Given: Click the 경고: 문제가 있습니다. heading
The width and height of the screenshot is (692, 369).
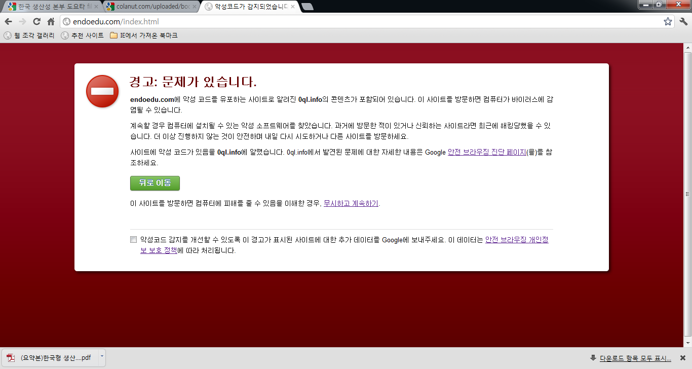Looking at the screenshot, I should [194, 82].
